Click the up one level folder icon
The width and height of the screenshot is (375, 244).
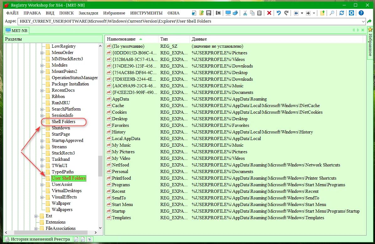[322, 13]
